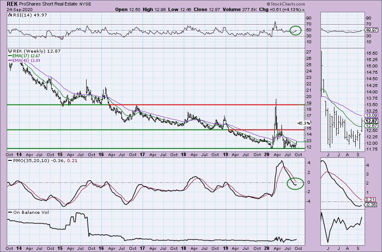Click the green support line below 12 level

156,148
